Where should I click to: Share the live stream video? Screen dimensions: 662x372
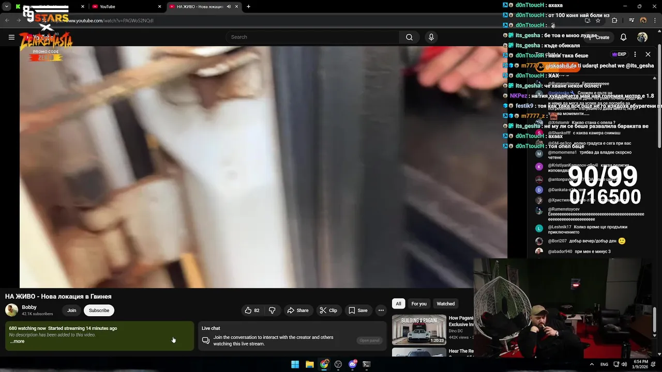(x=298, y=311)
